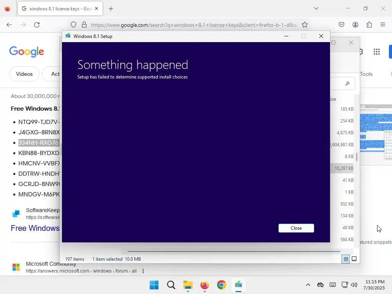Viewport: 392px width, 294px height.
Task: Click the Google URL address bar
Action: click(x=193, y=25)
